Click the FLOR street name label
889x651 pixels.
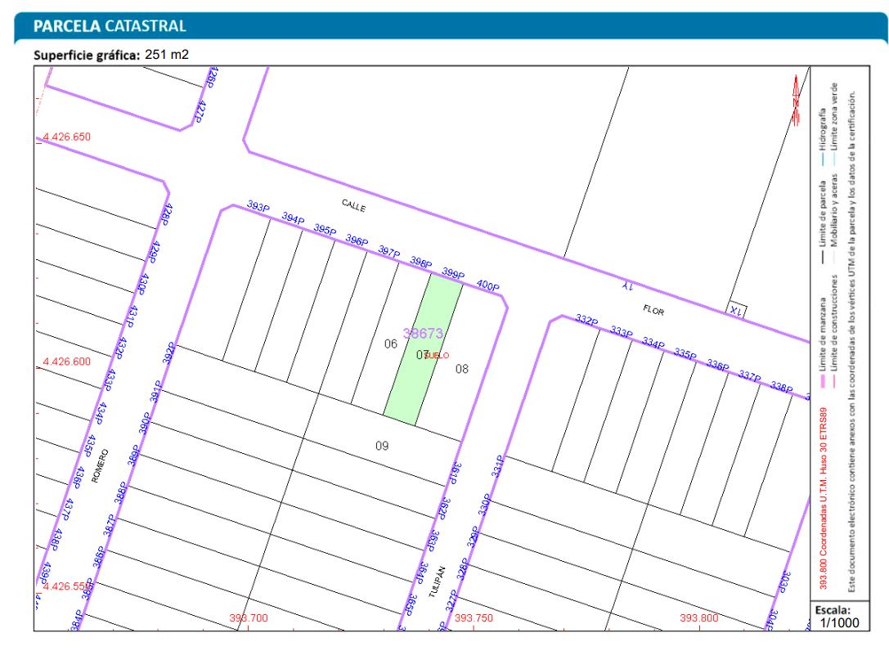(653, 312)
